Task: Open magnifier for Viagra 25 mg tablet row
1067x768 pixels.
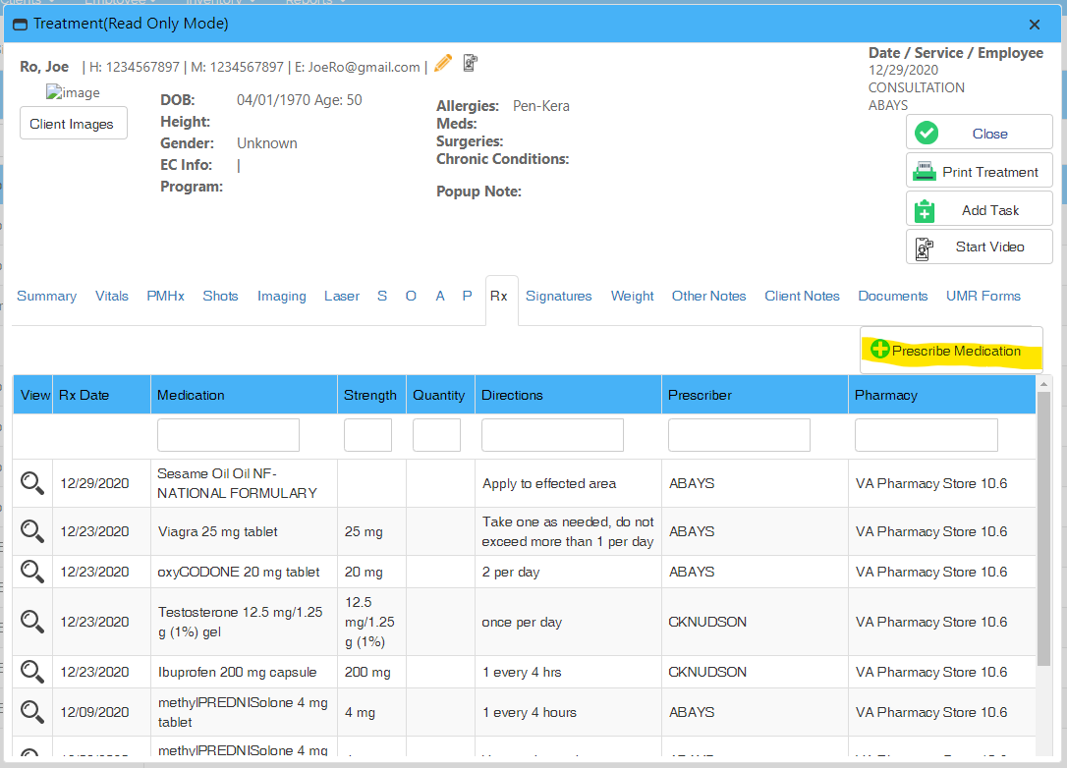Action: coord(32,531)
